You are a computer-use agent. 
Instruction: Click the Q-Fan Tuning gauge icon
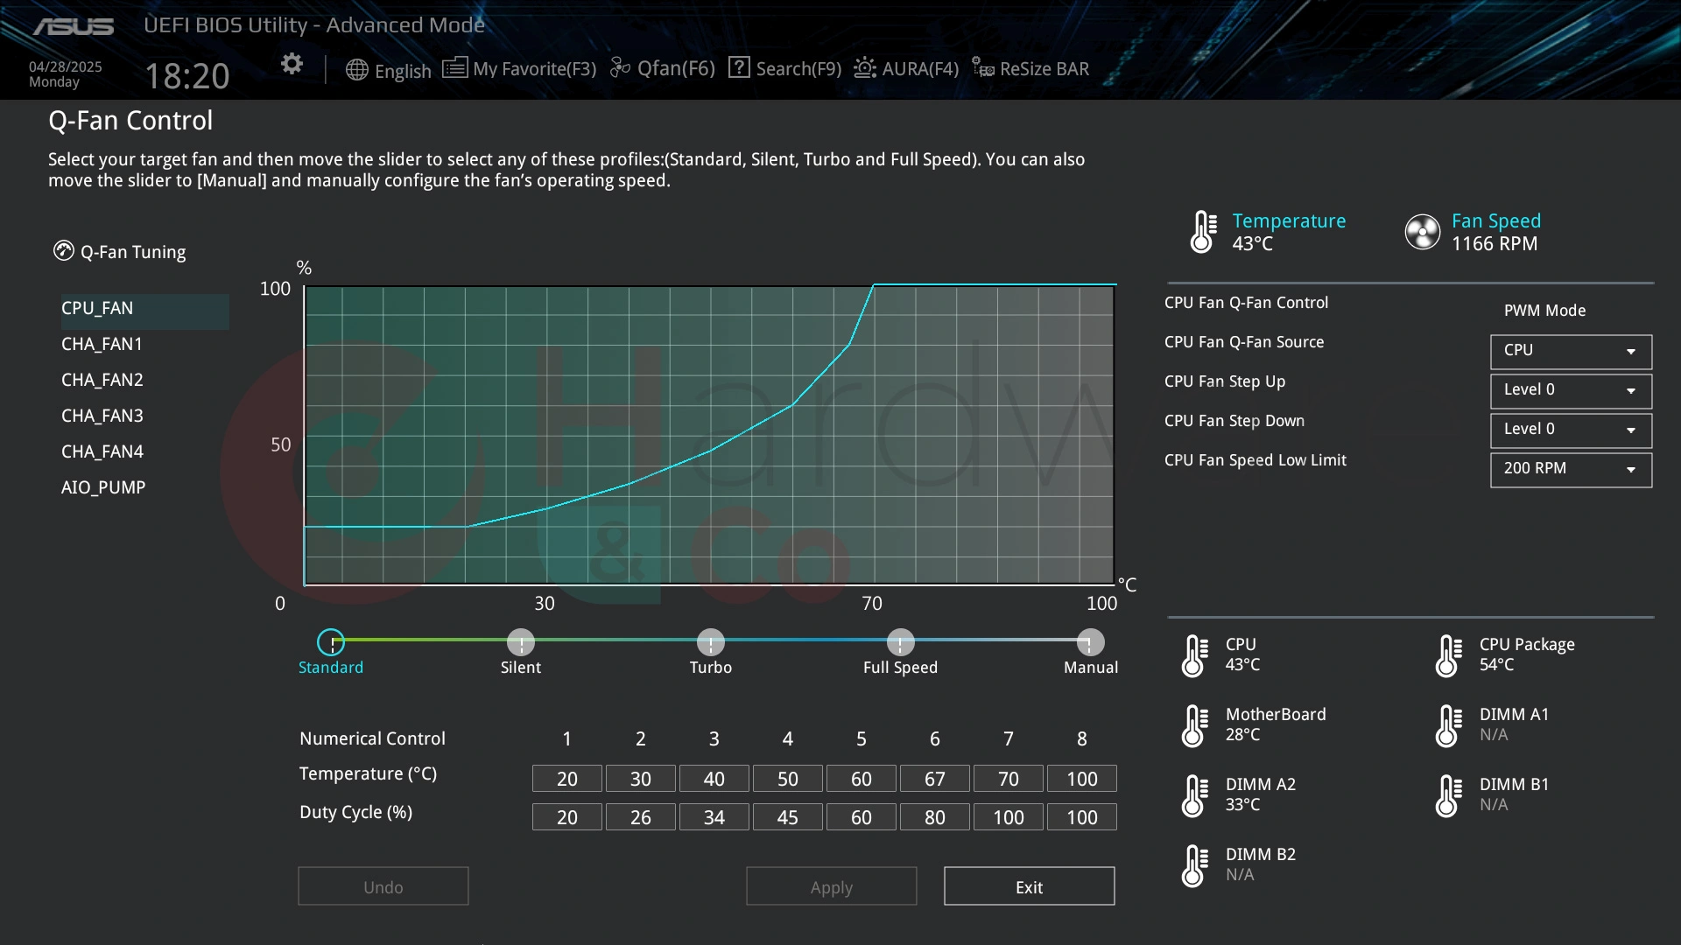tap(64, 251)
